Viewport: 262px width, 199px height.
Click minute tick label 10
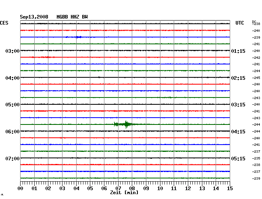tap(160, 188)
